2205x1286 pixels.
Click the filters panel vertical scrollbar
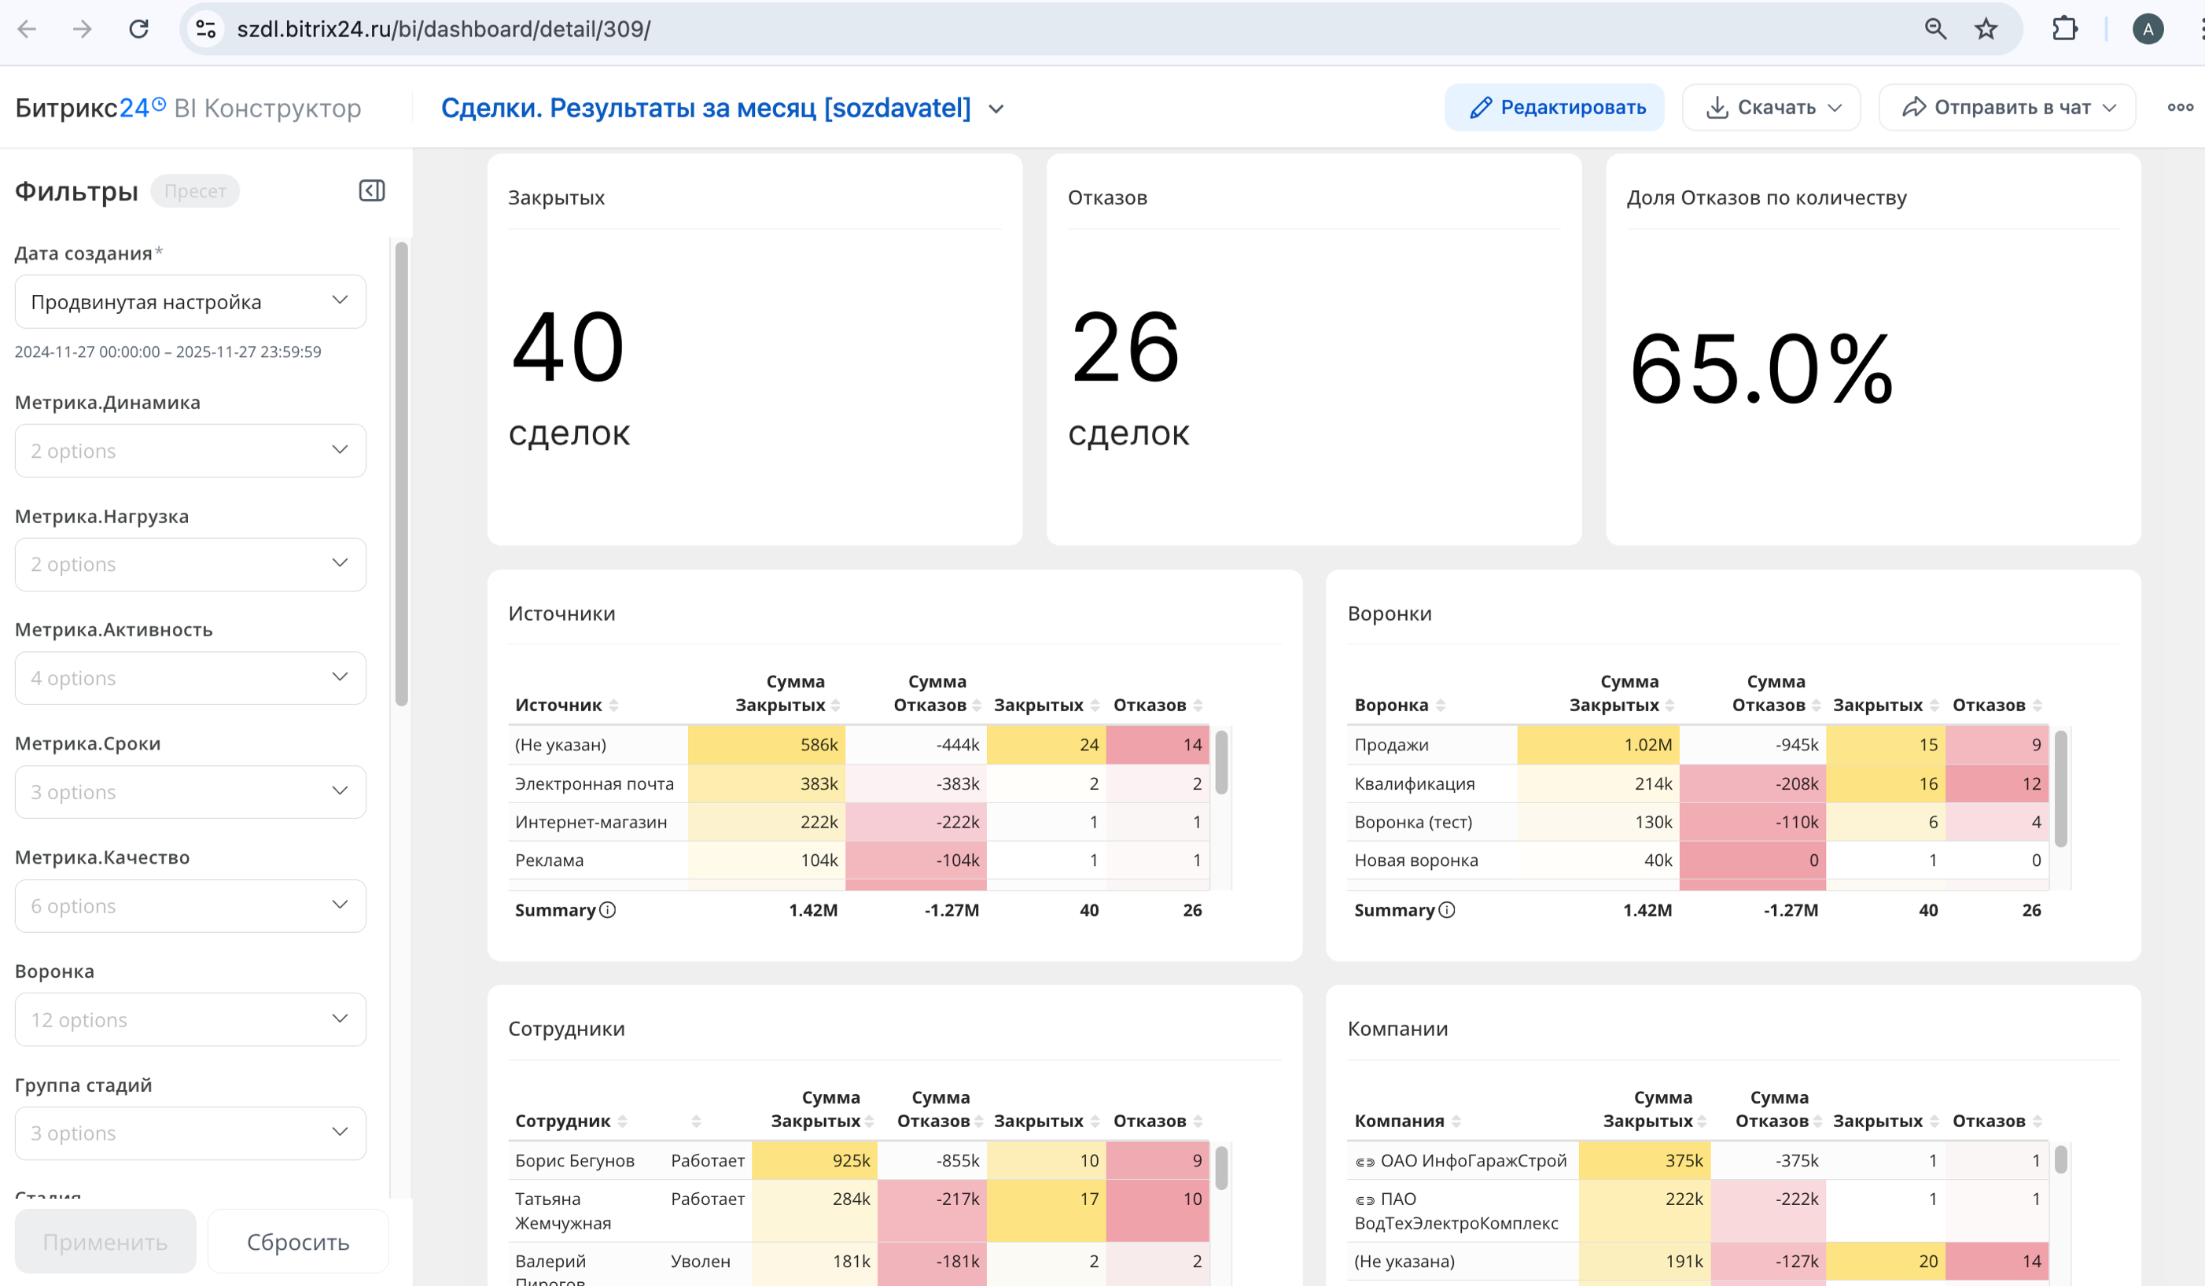tap(402, 473)
